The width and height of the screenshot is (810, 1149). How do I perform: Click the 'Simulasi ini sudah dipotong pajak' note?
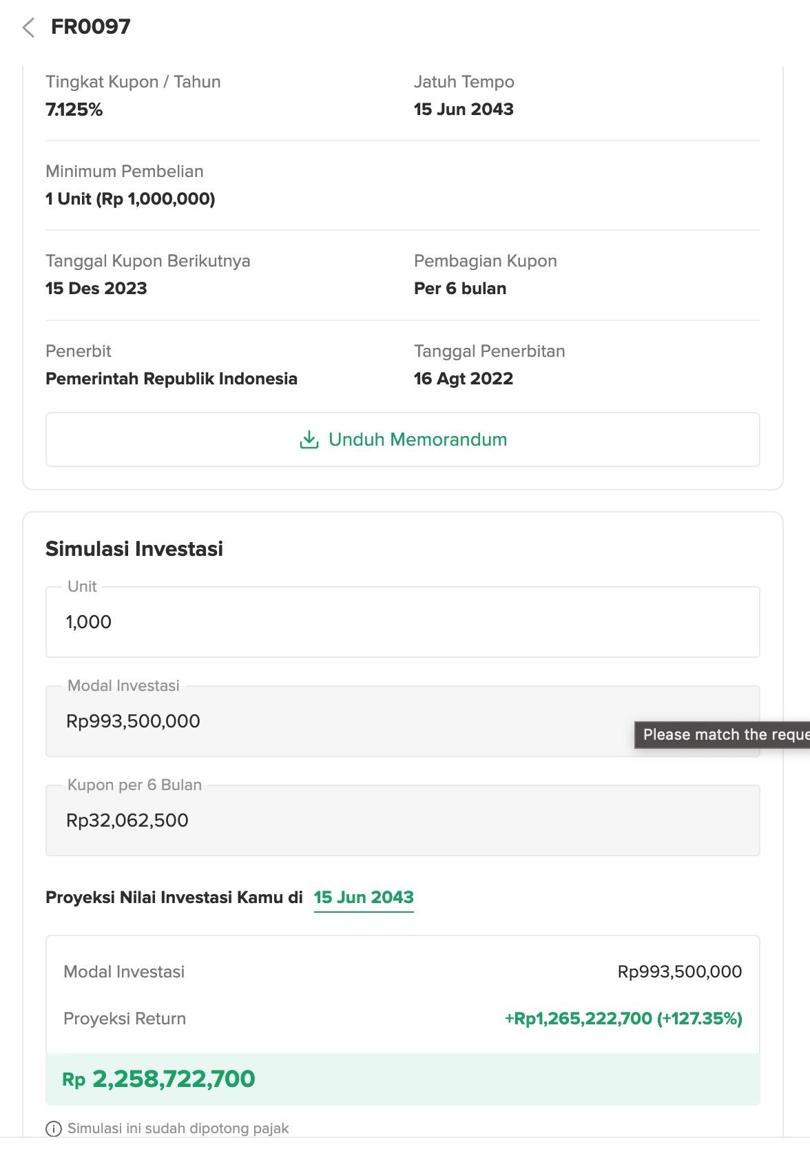pos(178,1128)
